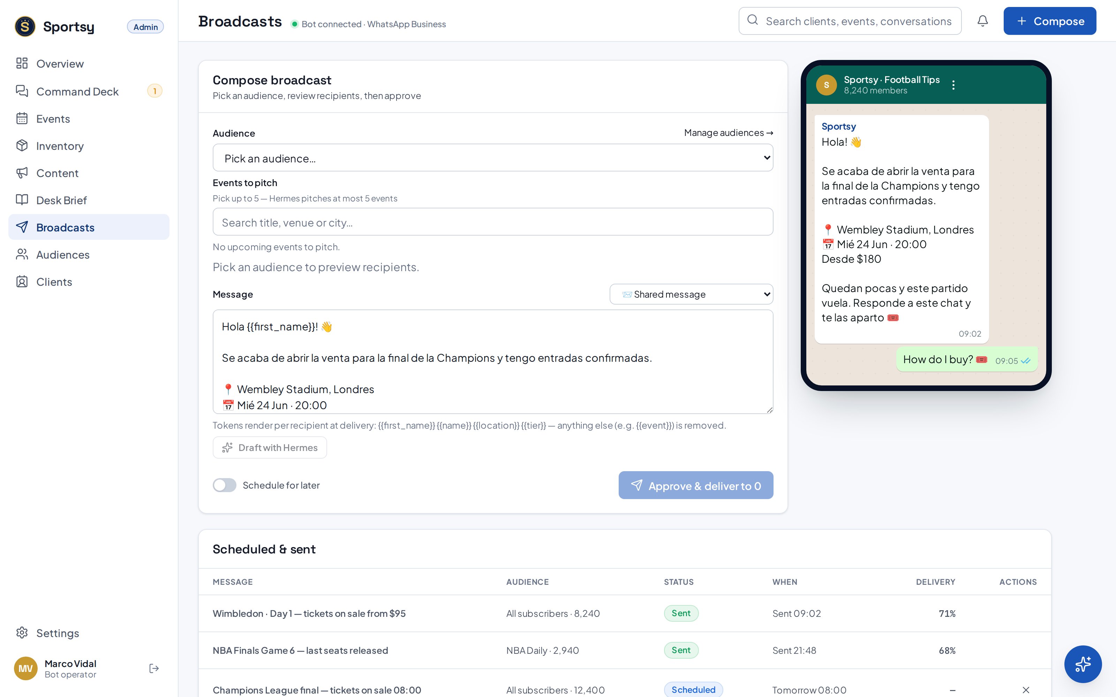Open the Pick an audience dropdown

pos(492,158)
